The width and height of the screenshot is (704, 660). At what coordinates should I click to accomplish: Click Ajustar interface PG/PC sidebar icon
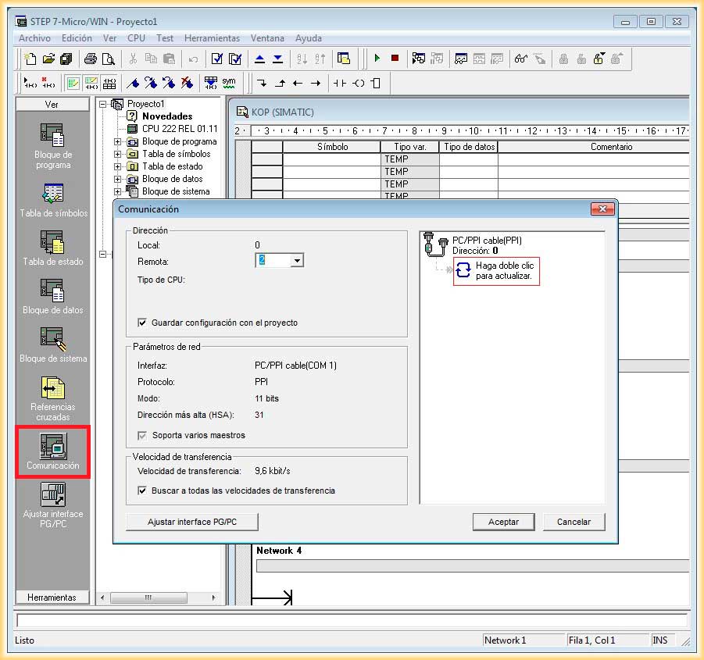tap(53, 495)
